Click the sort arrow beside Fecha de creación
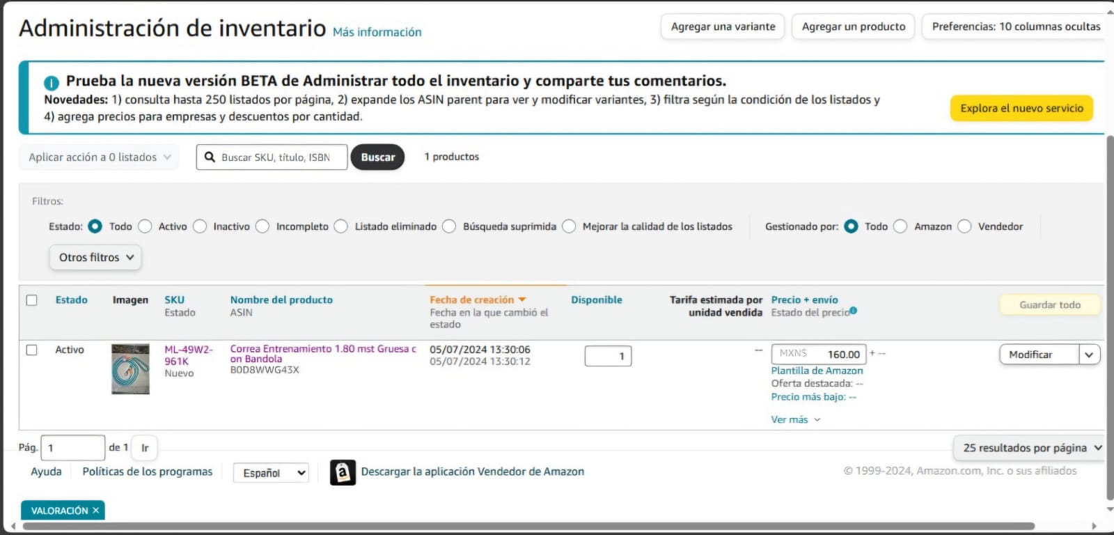The height and width of the screenshot is (535, 1114). 521,300
